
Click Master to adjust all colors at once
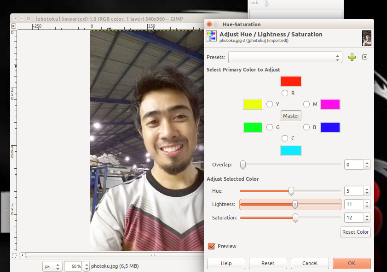[290, 116]
